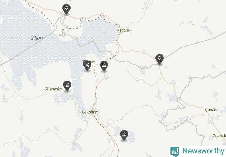Click the car marker overlapping the Tällberg label
This screenshot has height=157, width=226.
(87, 65)
